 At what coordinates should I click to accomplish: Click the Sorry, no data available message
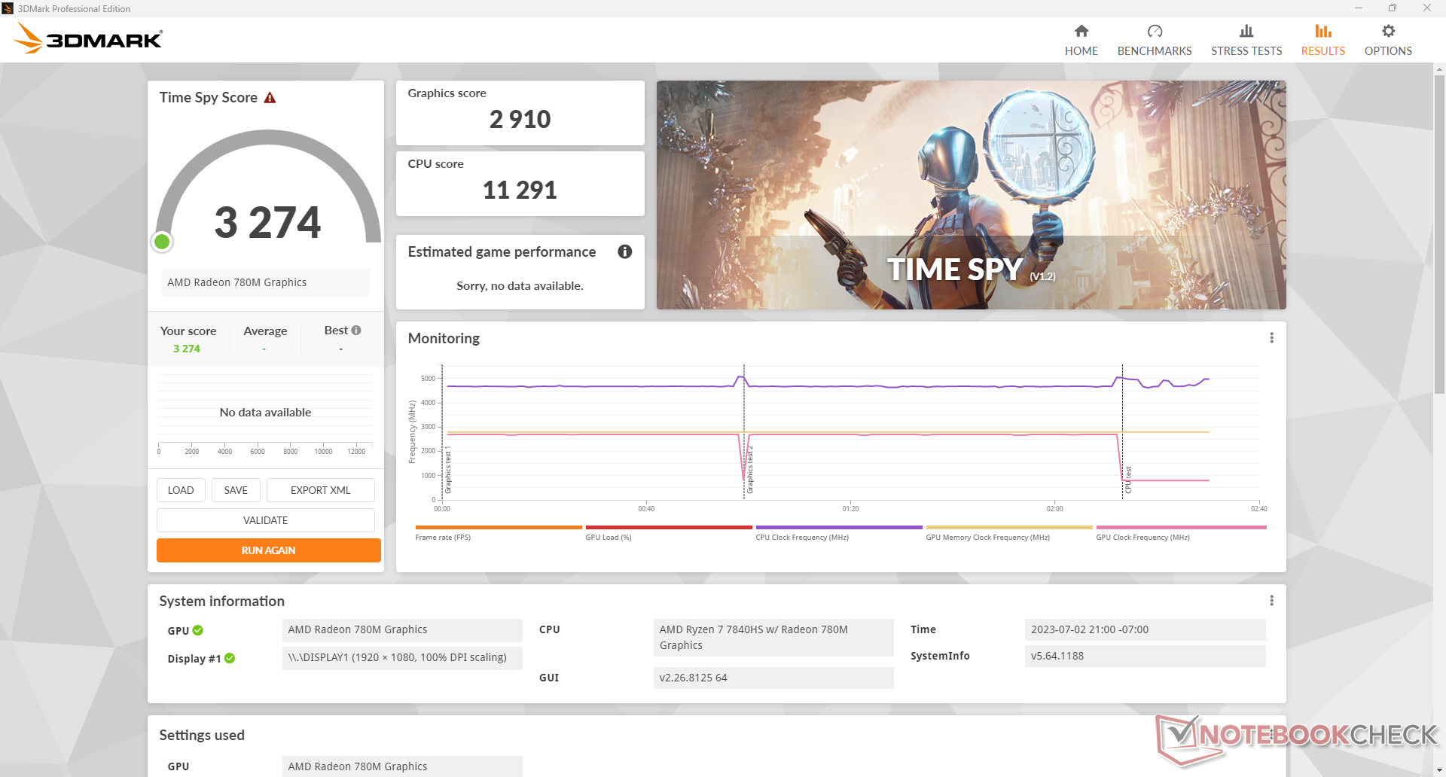(520, 286)
